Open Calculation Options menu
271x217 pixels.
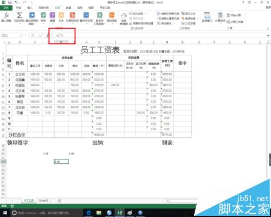coord(220,18)
